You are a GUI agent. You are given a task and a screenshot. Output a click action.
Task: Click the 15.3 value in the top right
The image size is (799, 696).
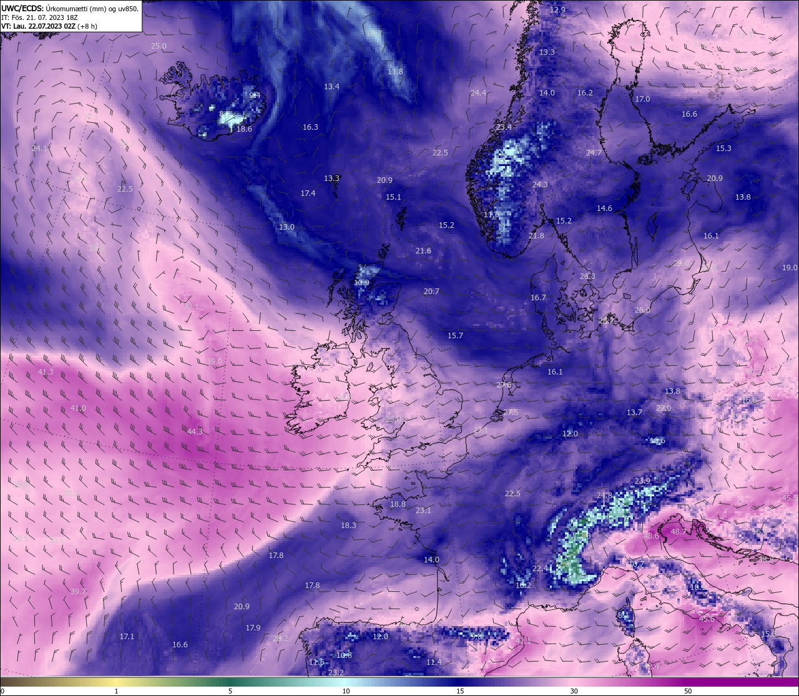723,148
